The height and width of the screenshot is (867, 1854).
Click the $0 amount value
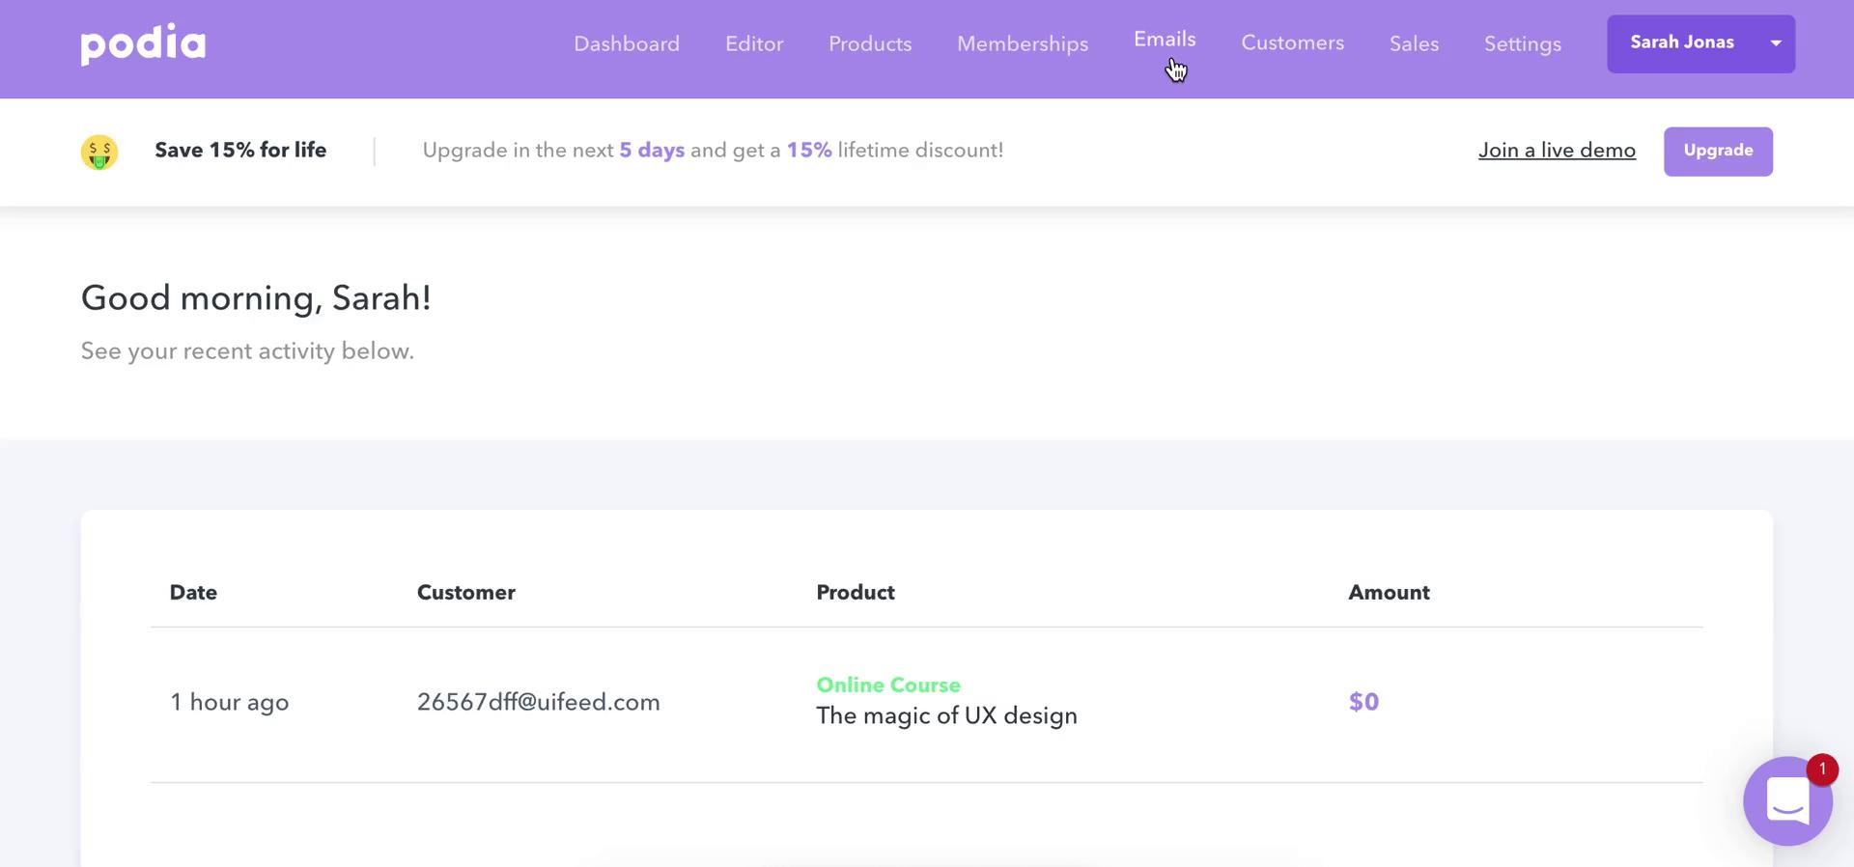(x=1363, y=702)
